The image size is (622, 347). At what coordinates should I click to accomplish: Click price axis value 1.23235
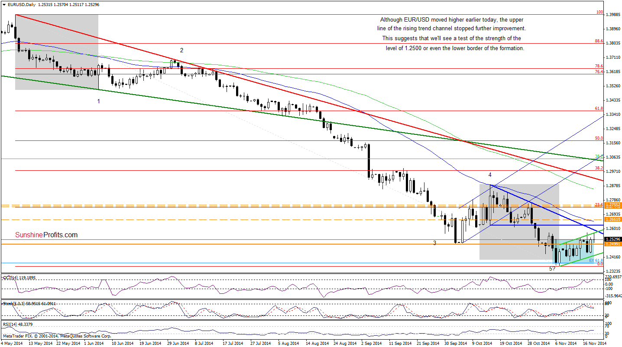613,271
